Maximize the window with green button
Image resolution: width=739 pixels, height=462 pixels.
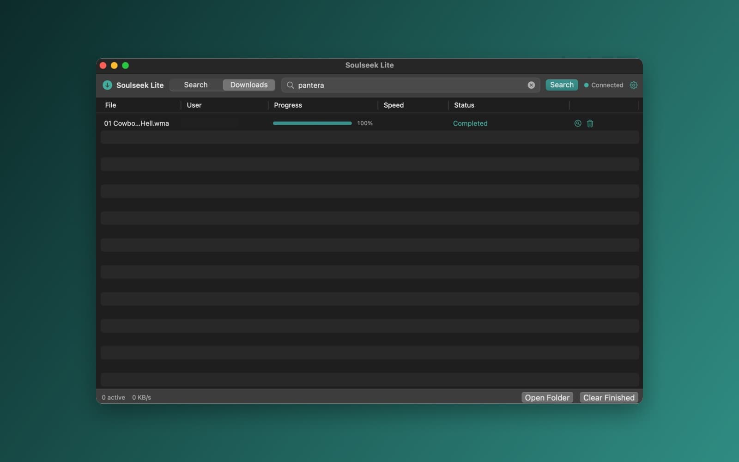click(125, 66)
